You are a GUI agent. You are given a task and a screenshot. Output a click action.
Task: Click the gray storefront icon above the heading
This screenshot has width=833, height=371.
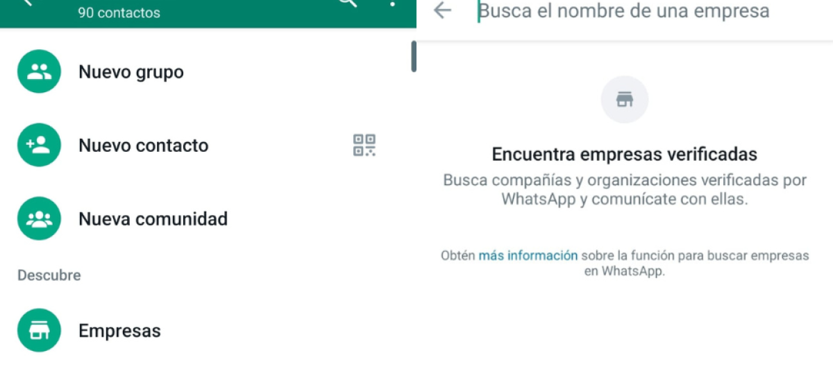click(x=625, y=100)
